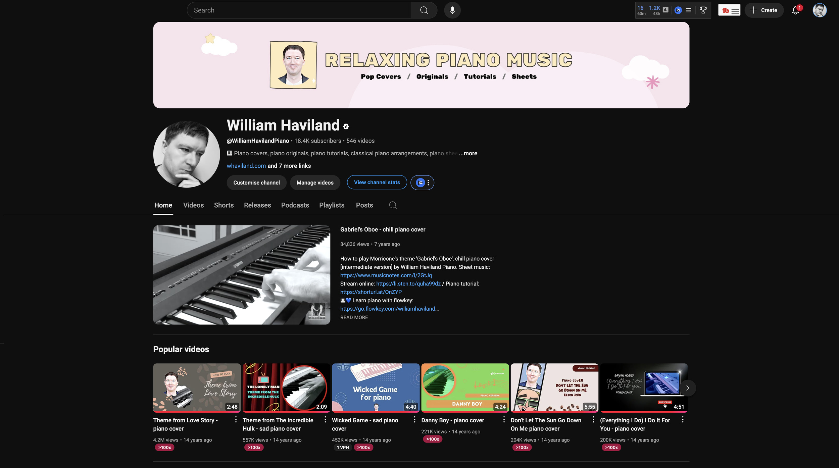Viewport: 839px width, 468px height.
Task: Open (Everything I Do) I Do It For You thumbnail
Action: tap(644, 388)
